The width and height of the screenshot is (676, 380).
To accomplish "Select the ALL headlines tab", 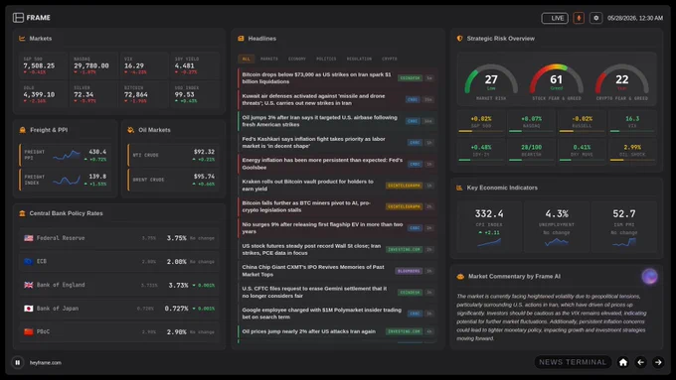I will (x=247, y=59).
